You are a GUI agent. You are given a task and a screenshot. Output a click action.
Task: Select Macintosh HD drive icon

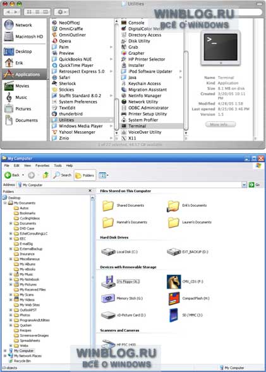(x=9, y=37)
